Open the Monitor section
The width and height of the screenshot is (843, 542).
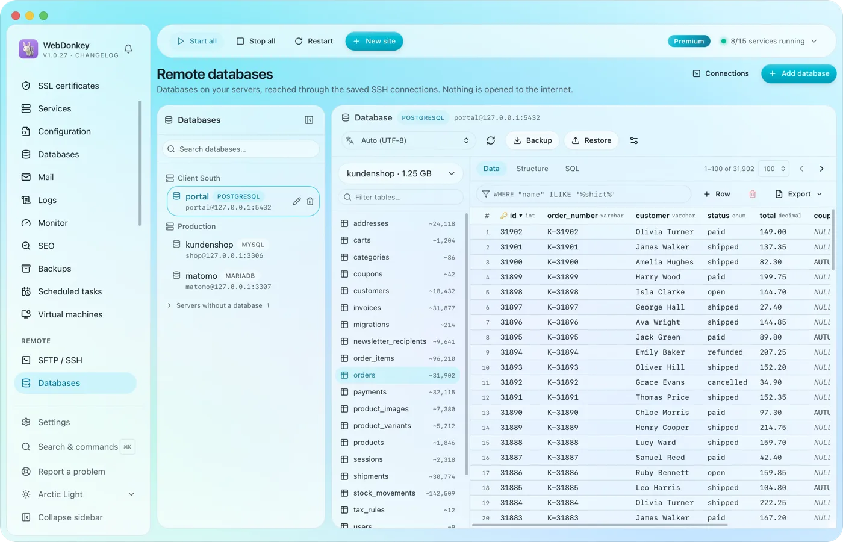[76, 223]
